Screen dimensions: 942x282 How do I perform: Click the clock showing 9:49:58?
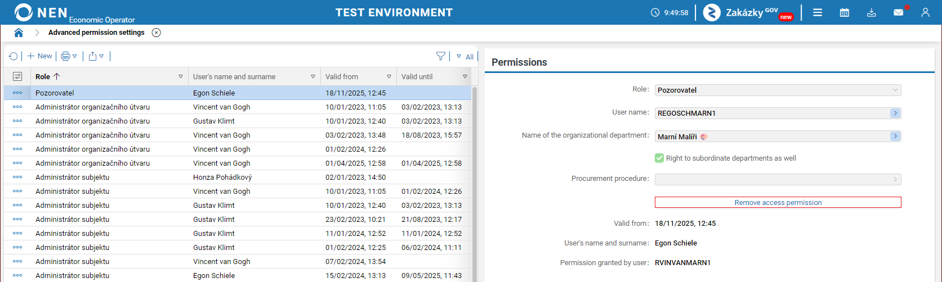pos(669,12)
